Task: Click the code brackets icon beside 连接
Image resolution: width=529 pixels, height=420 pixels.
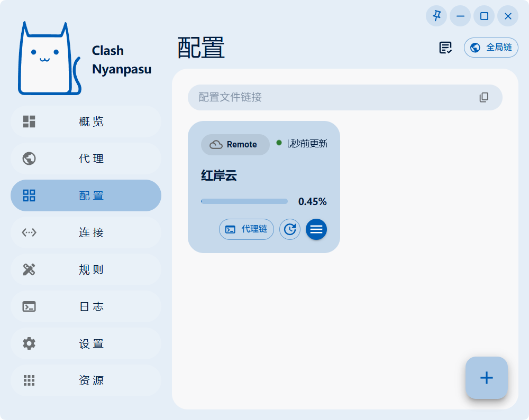Action: tap(29, 232)
